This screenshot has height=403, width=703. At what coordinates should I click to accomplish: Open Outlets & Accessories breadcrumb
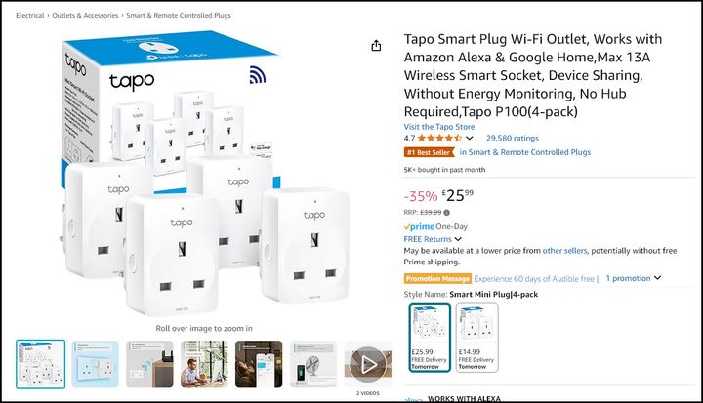coord(85,16)
